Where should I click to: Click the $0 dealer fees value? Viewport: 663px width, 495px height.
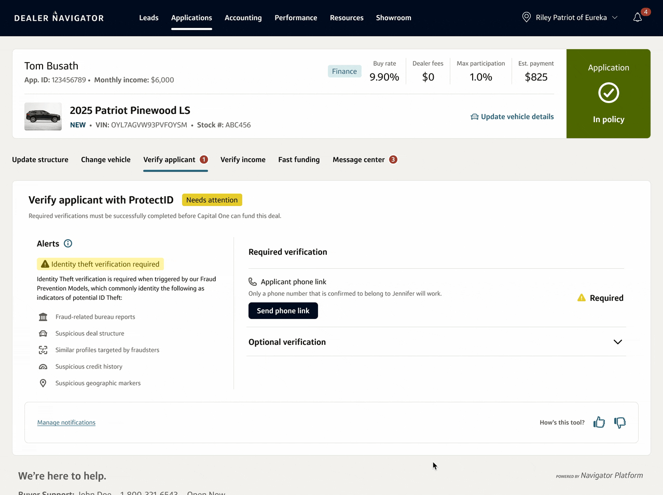[428, 77]
